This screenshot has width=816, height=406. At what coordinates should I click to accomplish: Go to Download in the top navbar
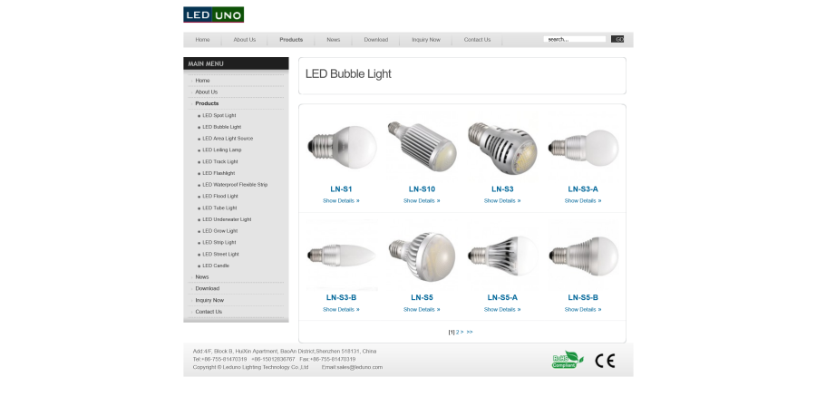click(375, 40)
